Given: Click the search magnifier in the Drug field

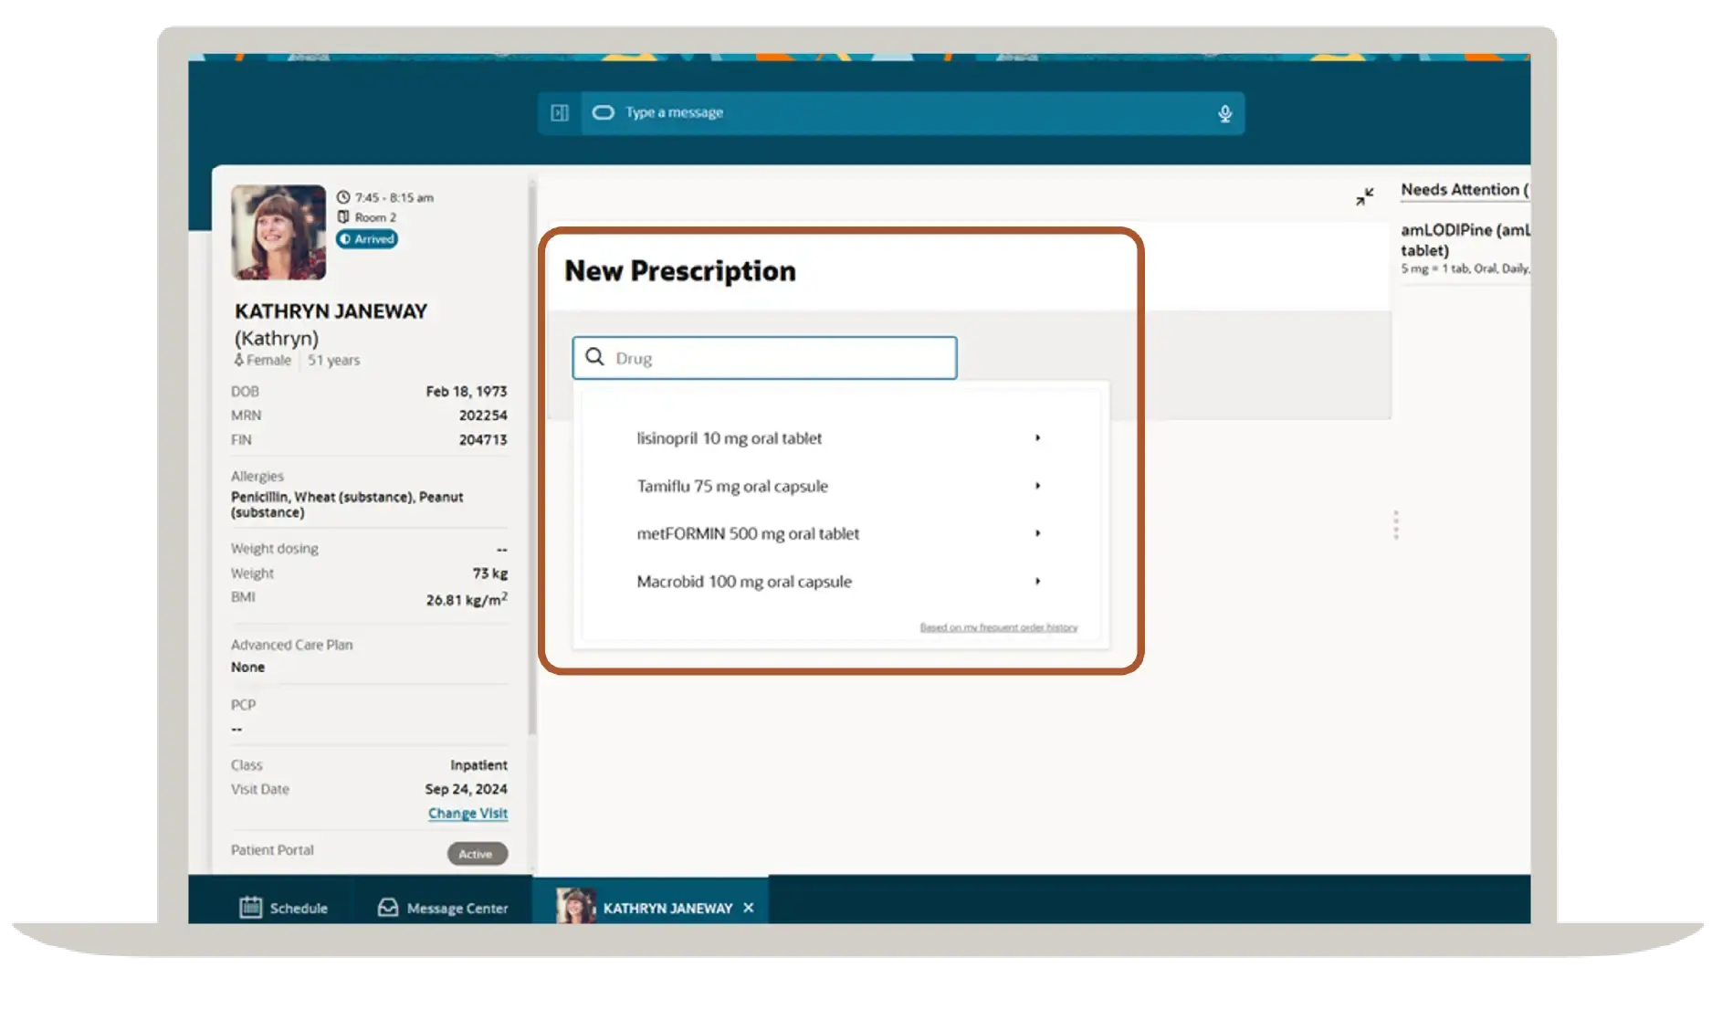Looking at the screenshot, I should [x=594, y=357].
